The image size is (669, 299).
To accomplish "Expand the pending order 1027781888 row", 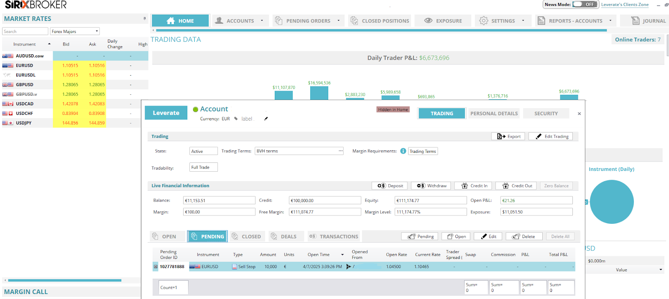I will tap(156, 266).
